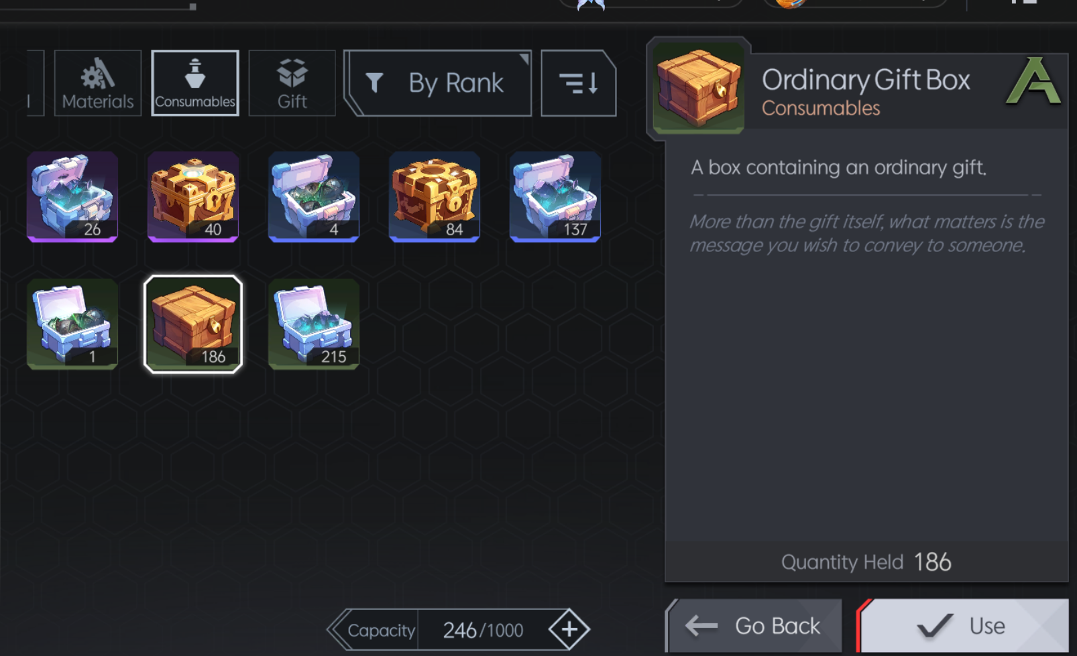Click the Ordinary Gift Box detail thumbnail
Screen dimensions: 1077x656
coord(699,88)
